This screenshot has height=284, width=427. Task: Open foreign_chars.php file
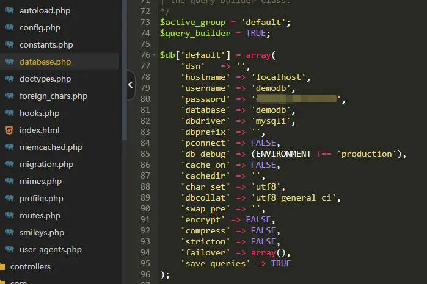pos(53,96)
